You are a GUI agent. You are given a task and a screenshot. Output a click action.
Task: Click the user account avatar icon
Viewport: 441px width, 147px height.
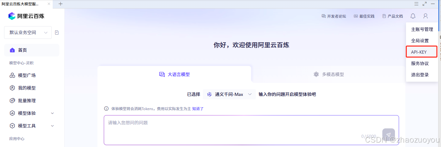click(x=426, y=16)
